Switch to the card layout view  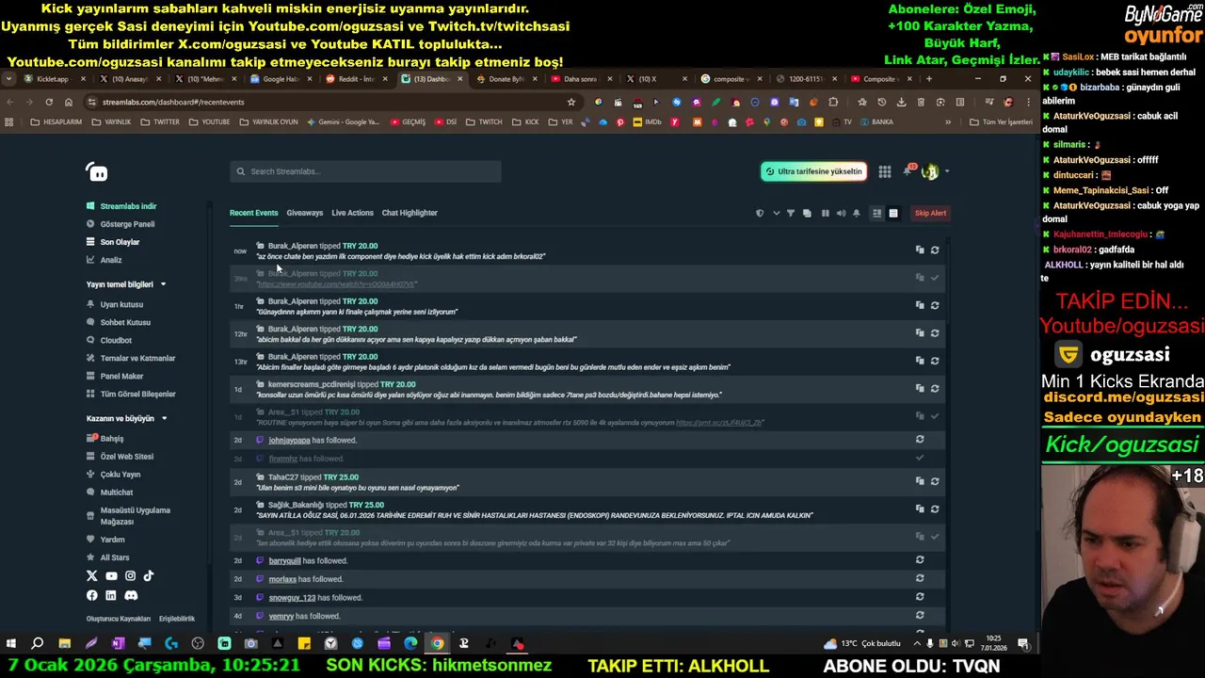point(876,213)
